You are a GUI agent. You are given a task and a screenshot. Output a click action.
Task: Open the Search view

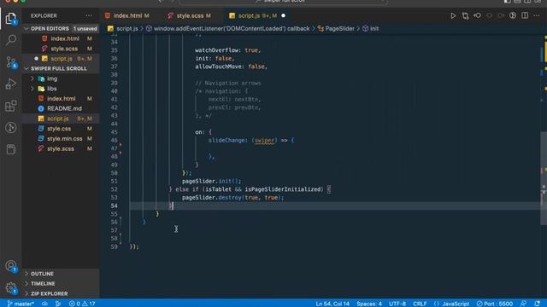point(11,40)
